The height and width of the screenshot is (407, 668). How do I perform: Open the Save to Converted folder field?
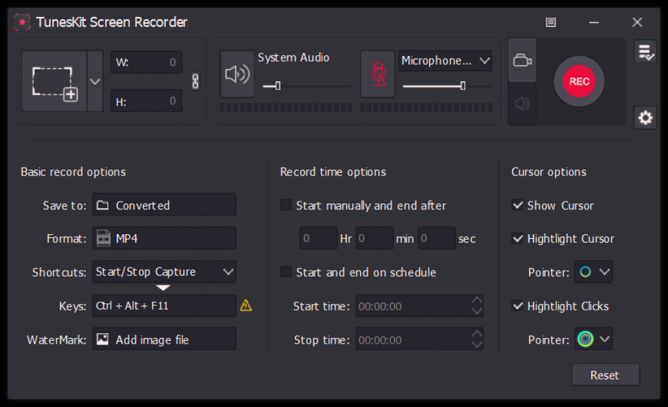(164, 205)
